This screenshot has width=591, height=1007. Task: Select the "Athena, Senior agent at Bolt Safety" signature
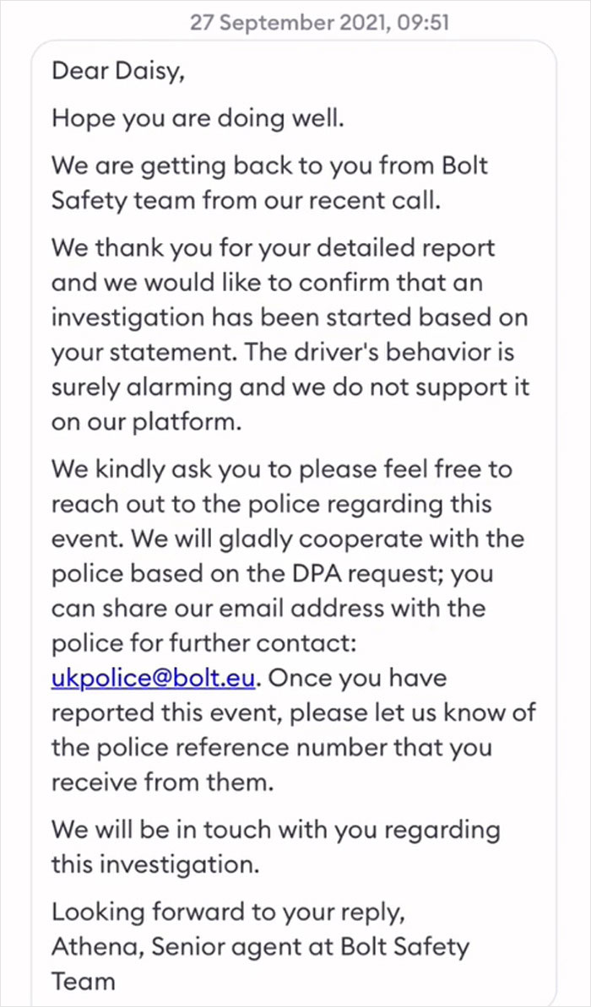[x=260, y=947]
